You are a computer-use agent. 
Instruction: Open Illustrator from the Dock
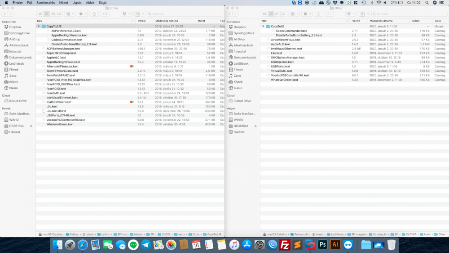[x=335, y=245]
